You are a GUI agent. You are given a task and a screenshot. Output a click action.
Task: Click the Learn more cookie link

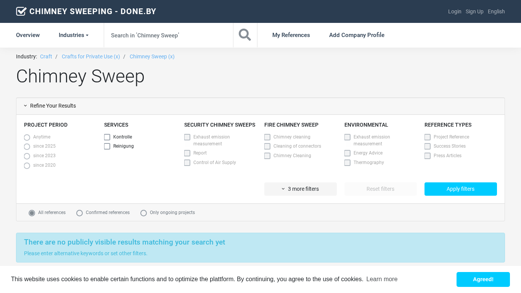click(x=382, y=279)
